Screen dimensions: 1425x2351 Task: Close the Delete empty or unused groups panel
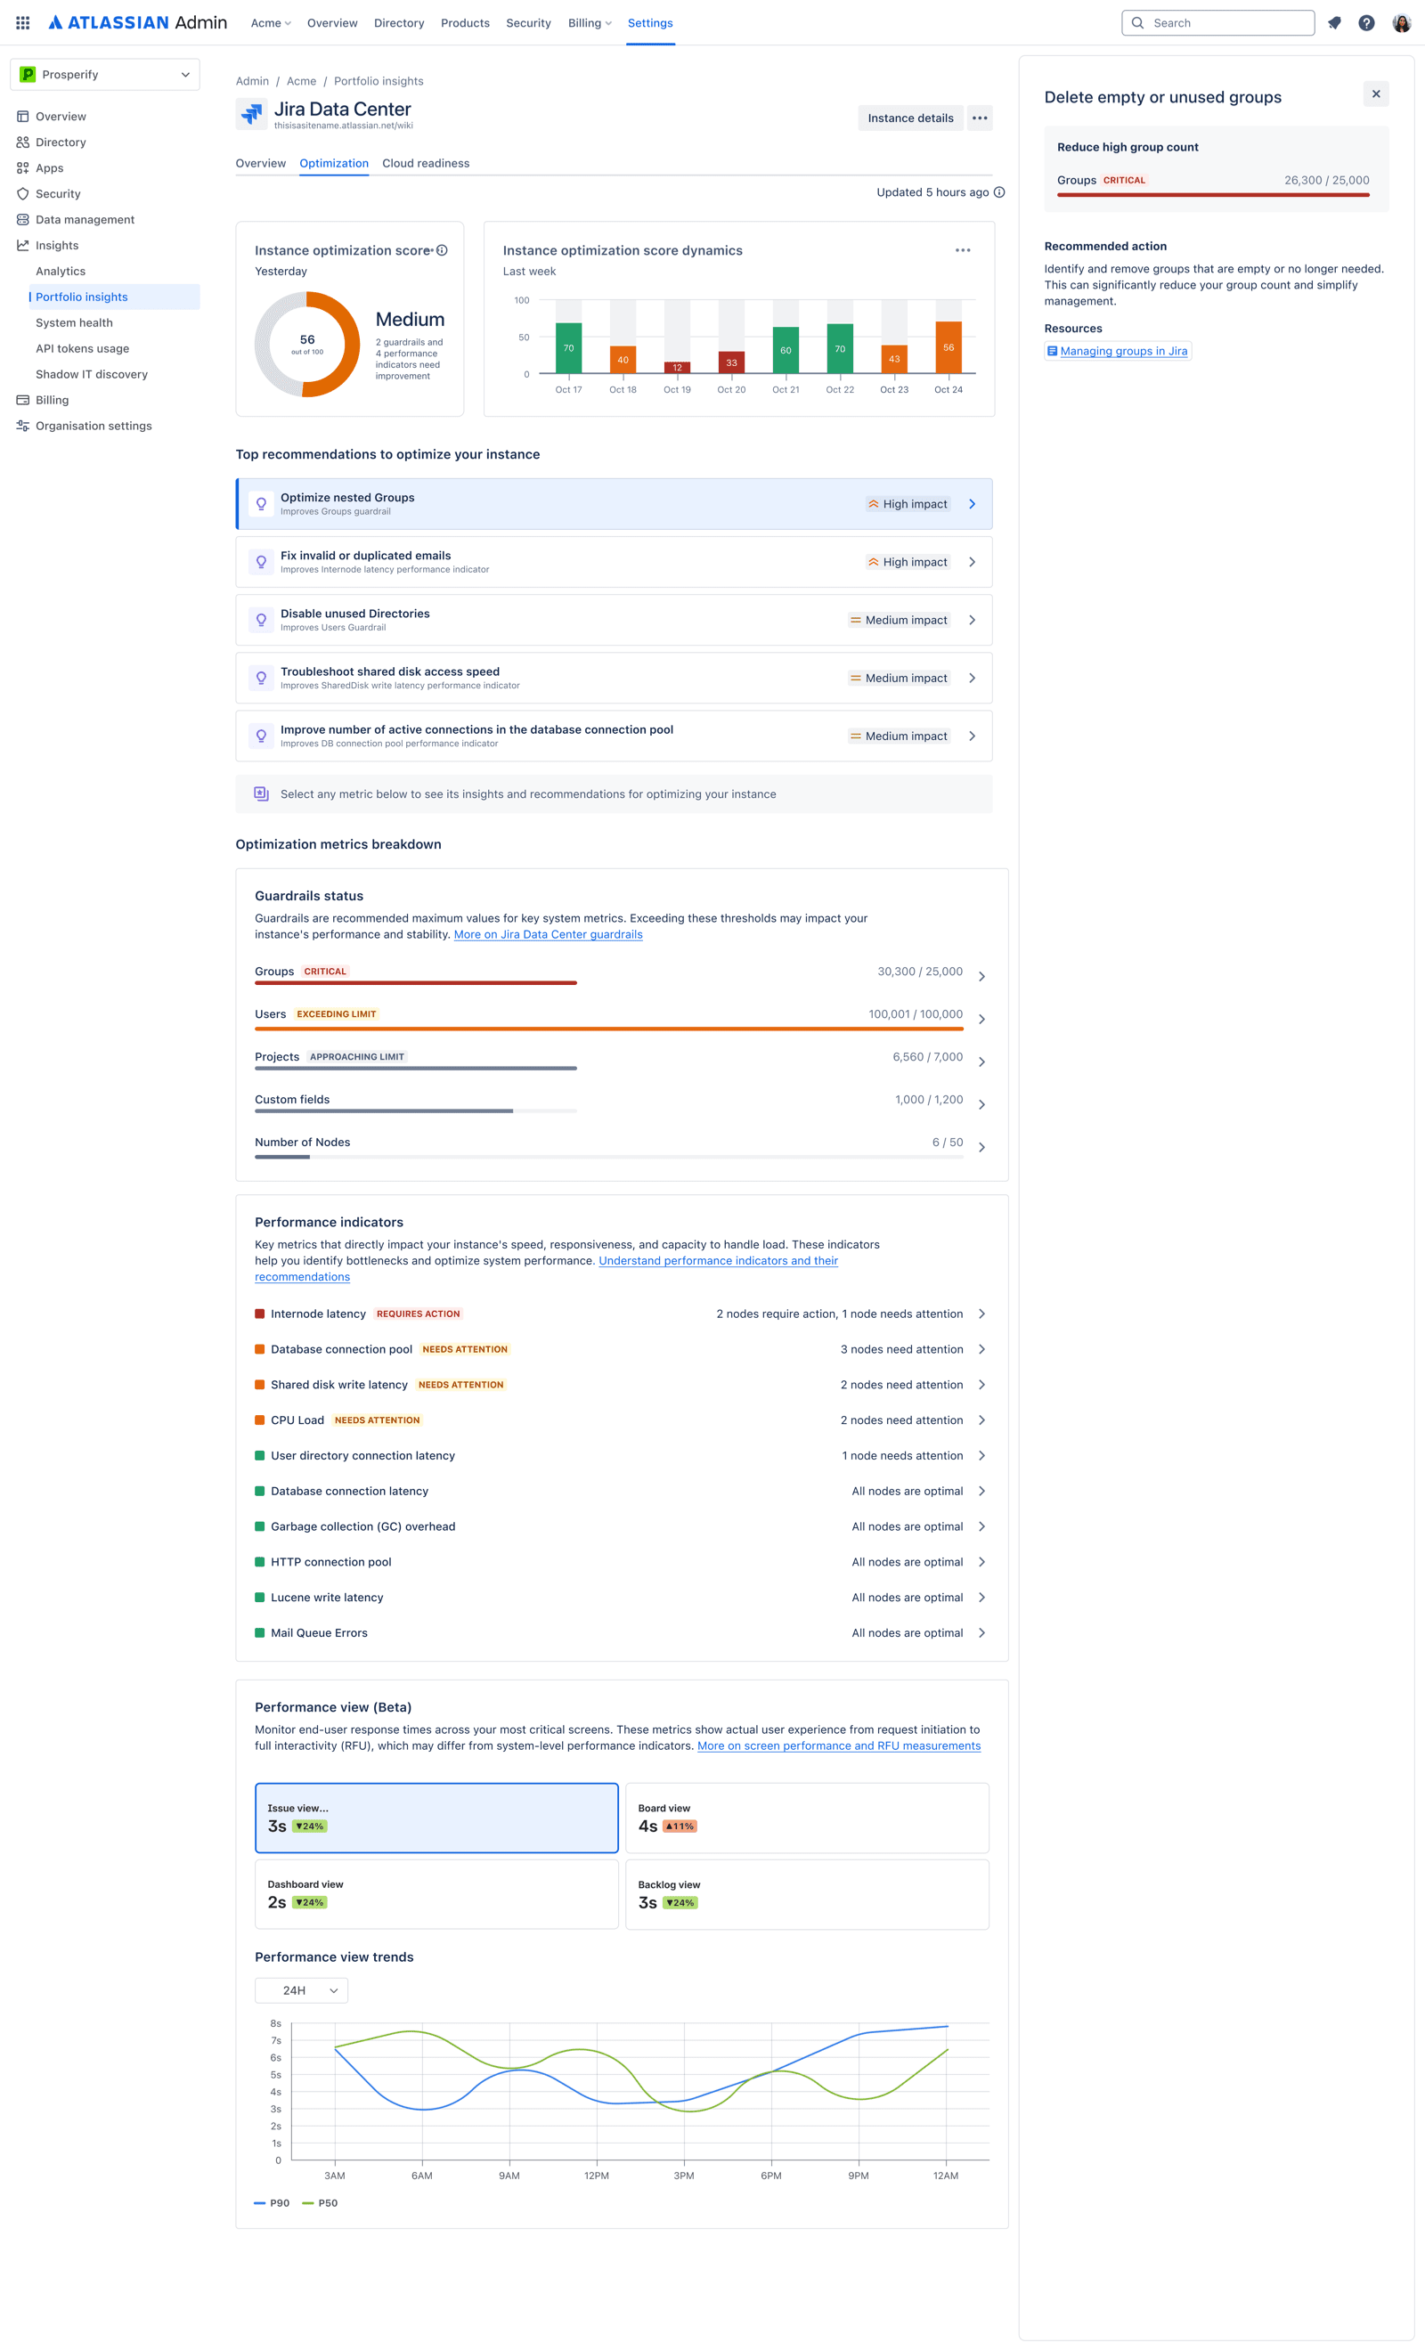pyautogui.click(x=1375, y=94)
